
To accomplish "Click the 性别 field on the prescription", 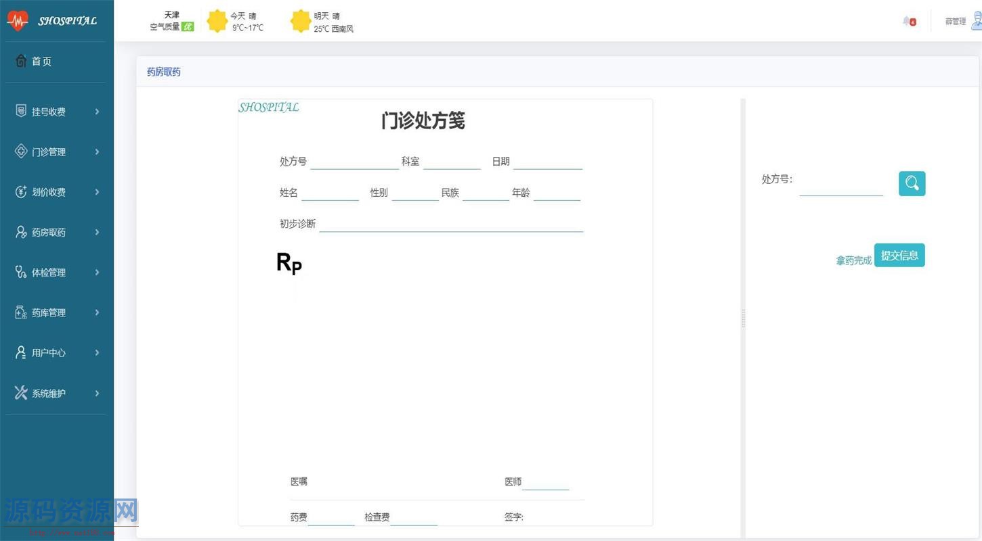I will [415, 192].
